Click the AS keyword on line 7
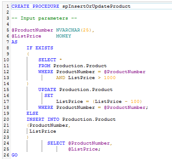The image size is (172, 159). click(14, 42)
